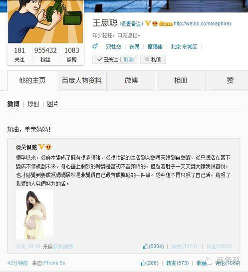Click the verified V badge beside @吴佩慈
This screenshot has height=272, width=248.
[41, 147]
